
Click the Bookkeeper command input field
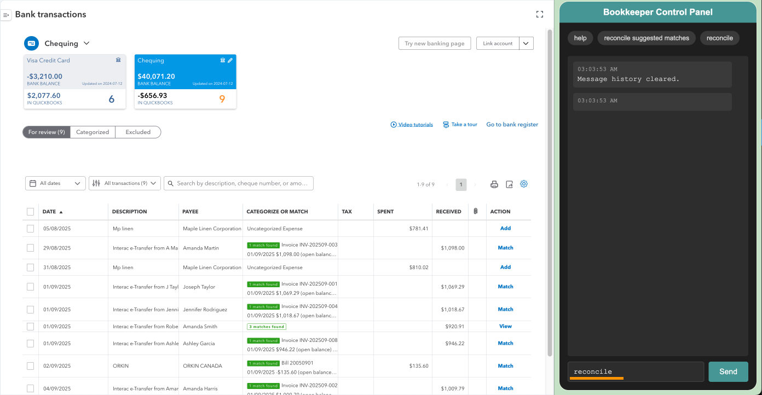[x=635, y=371]
